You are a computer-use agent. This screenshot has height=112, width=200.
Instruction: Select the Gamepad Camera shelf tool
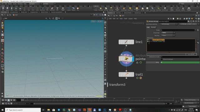189,9
